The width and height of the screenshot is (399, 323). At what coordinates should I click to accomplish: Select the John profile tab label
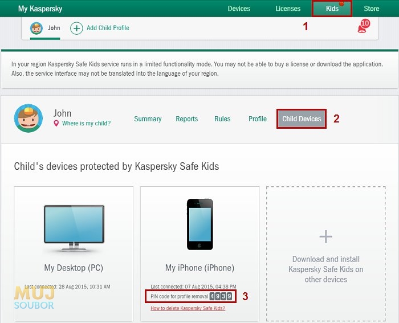click(x=54, y=28)
